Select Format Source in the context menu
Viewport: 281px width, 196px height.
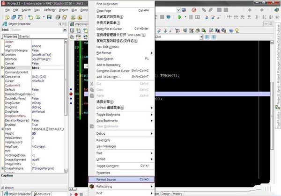point(121,179)
